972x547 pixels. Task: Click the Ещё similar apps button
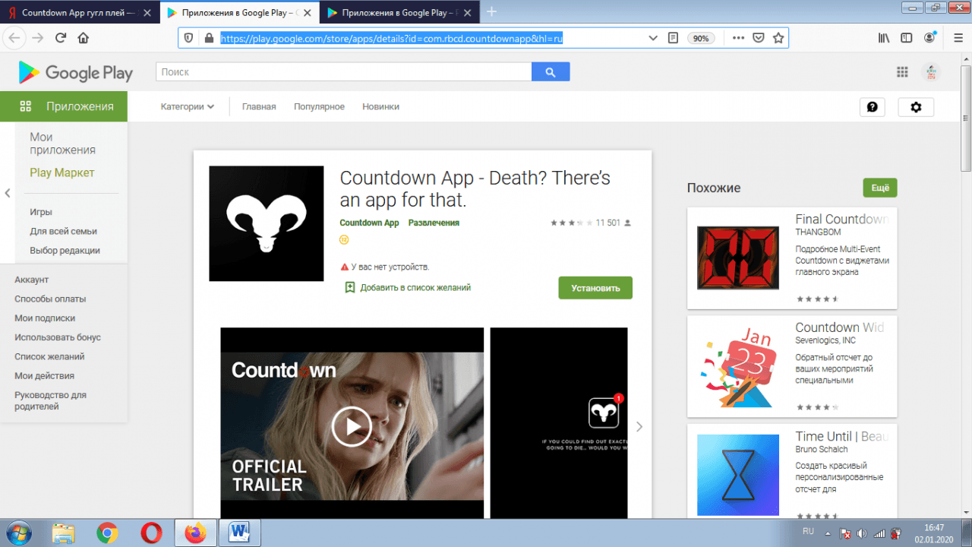point(879,187)
